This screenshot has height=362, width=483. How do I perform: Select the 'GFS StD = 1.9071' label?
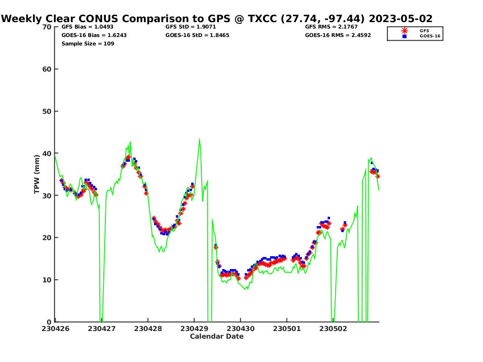(190, 27)
